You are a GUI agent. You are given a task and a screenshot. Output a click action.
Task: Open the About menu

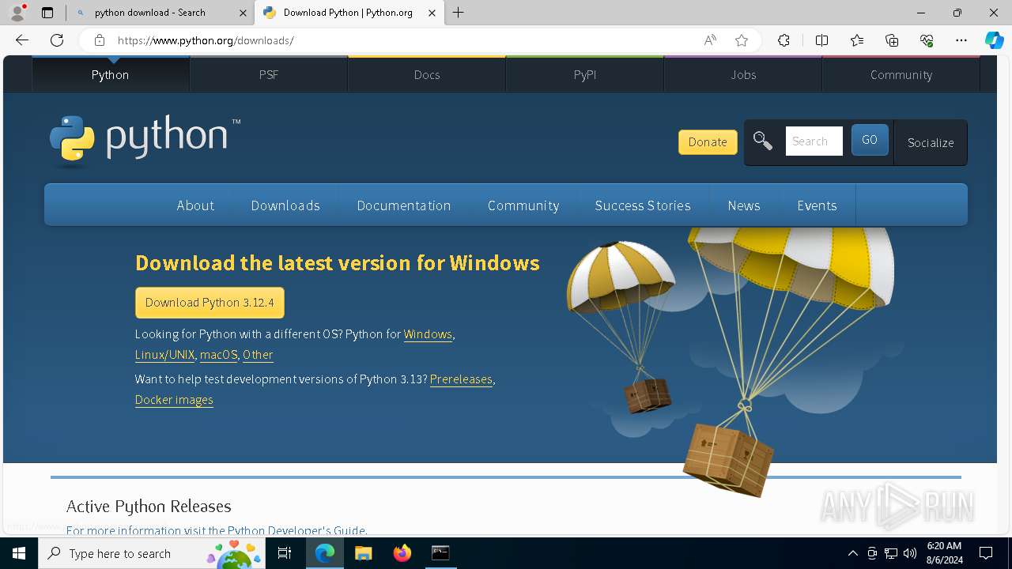click(x=195, y=205)
